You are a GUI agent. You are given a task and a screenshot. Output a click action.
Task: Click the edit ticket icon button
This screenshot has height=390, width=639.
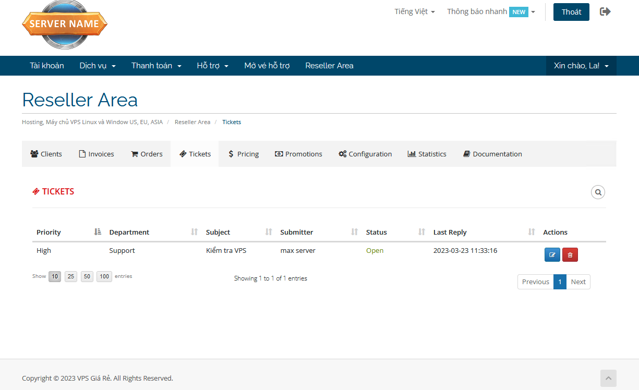552,254
